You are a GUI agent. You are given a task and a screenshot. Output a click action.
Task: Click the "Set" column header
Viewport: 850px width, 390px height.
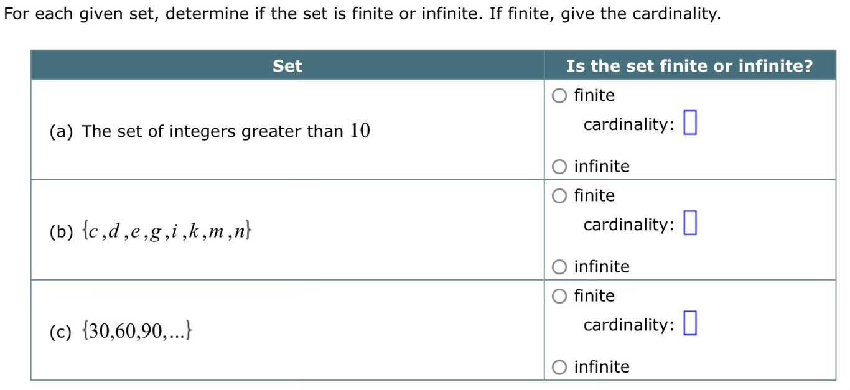tap(287, 66)
